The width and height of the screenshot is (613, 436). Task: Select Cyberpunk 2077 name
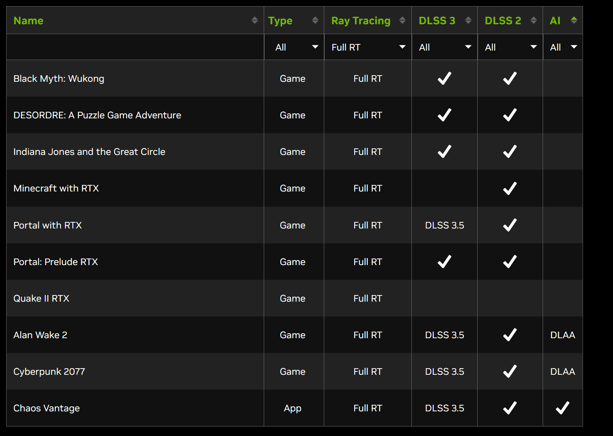point(49,371)
